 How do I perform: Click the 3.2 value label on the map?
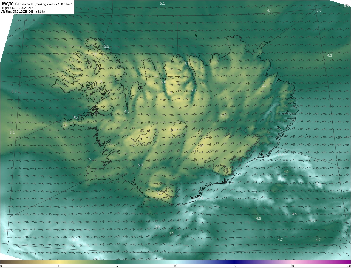[x=12, y=132]
